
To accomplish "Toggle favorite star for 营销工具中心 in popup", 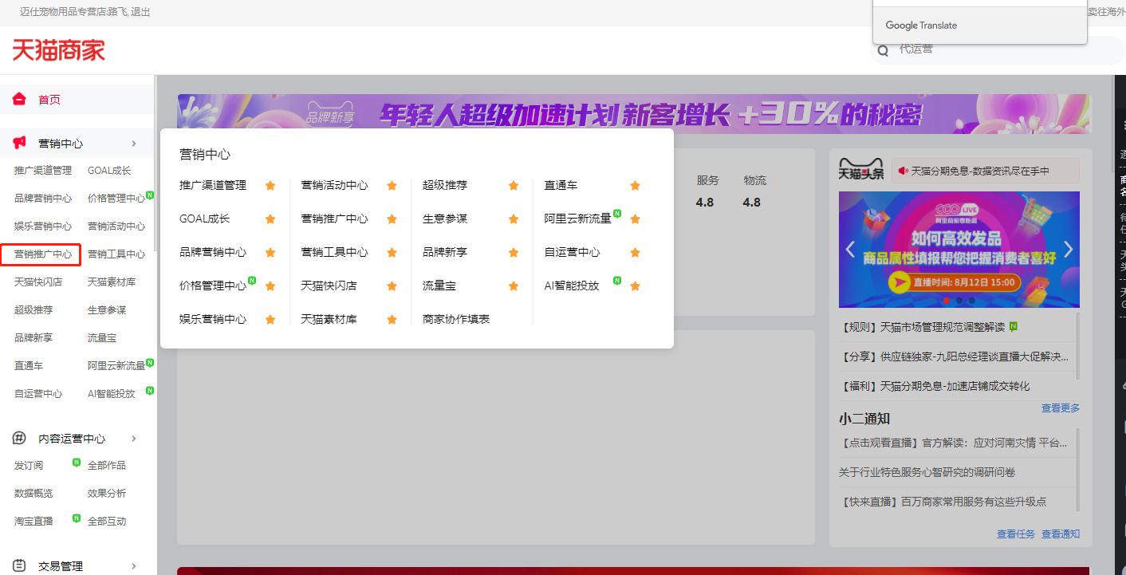I will (392, 252).
